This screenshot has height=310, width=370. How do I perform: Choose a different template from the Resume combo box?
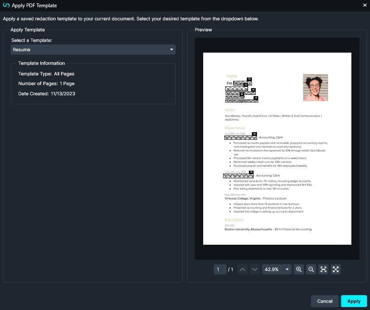coord(93,50)
